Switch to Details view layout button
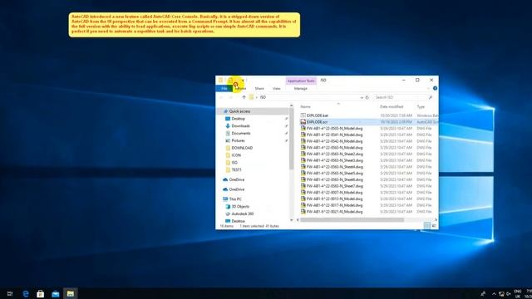Screen dimensions: 532x299 (x=427, y=226)
